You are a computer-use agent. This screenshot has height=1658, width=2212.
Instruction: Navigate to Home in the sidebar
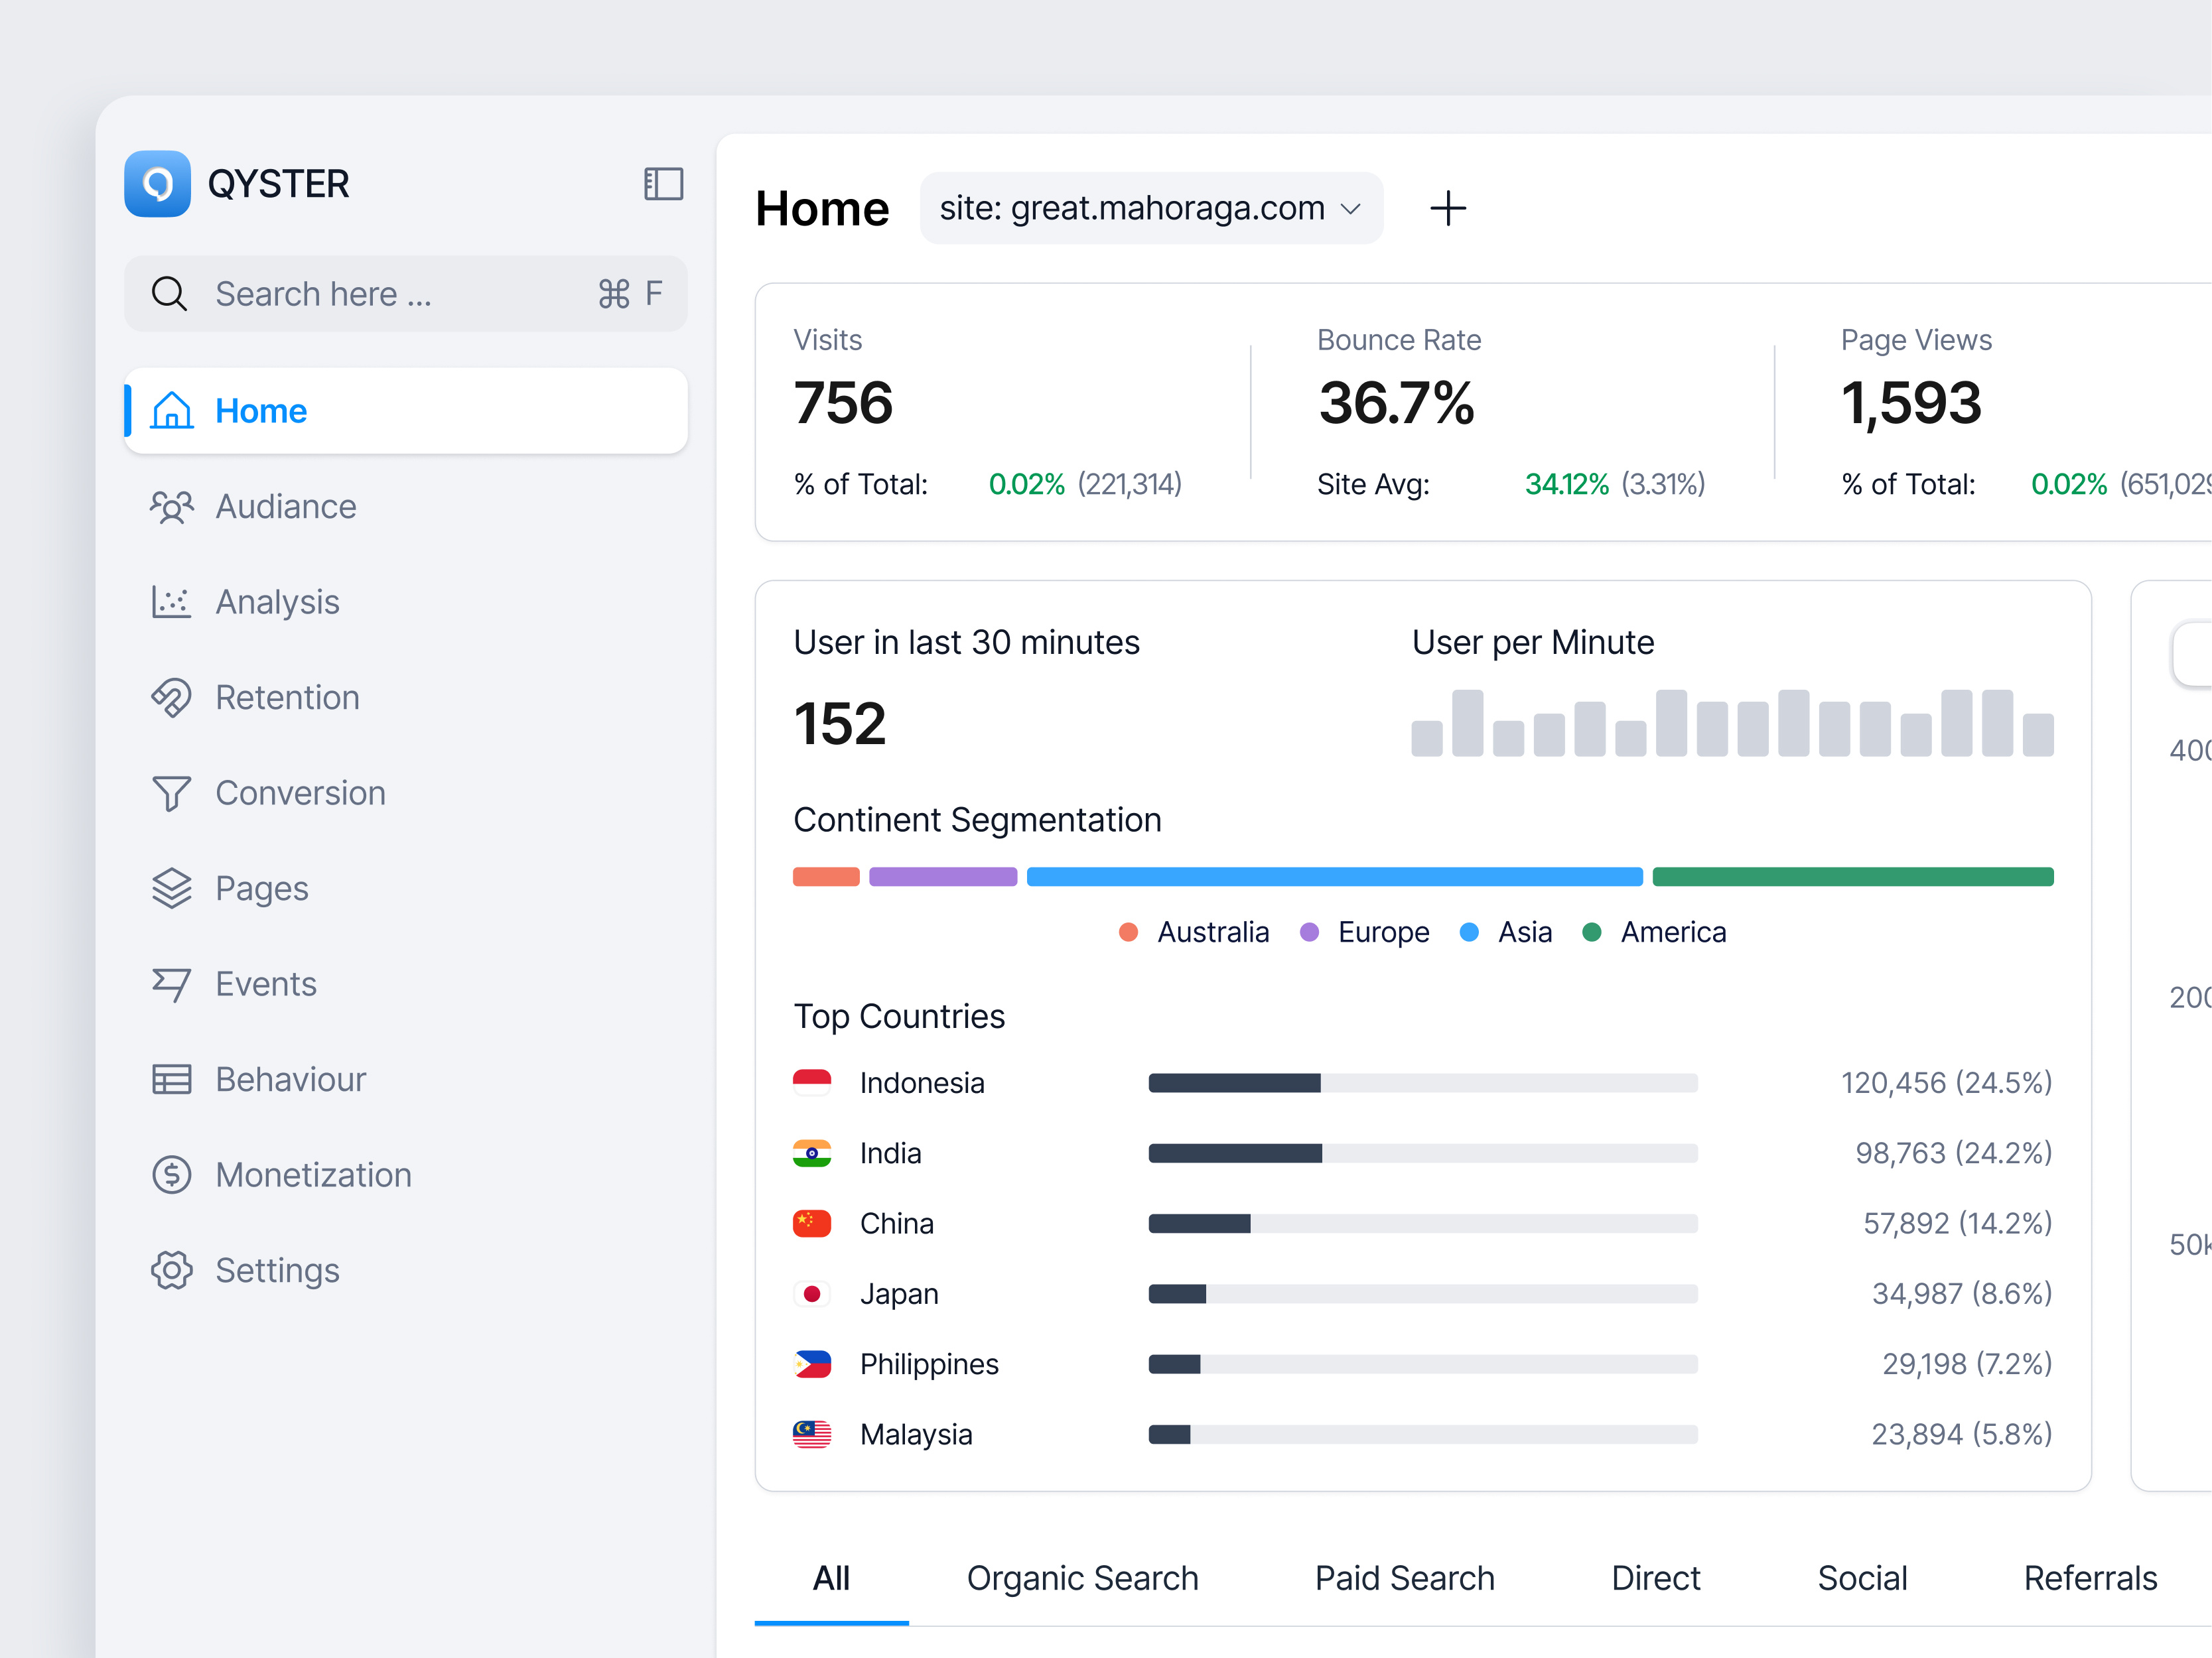click(x=260, y=410)
